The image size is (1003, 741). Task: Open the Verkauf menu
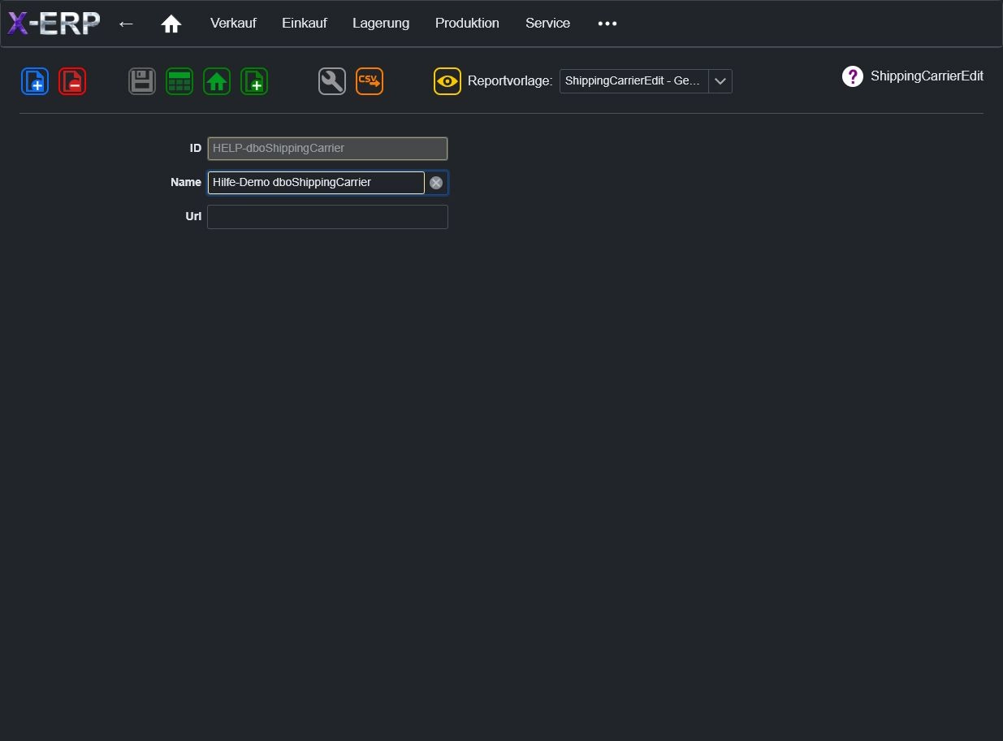[233, 24]
